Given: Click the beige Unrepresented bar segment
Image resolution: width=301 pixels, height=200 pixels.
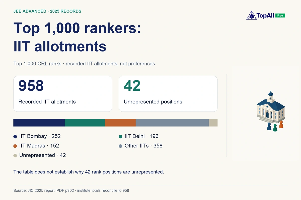Looking at the screenshot, I should point(213,123).
